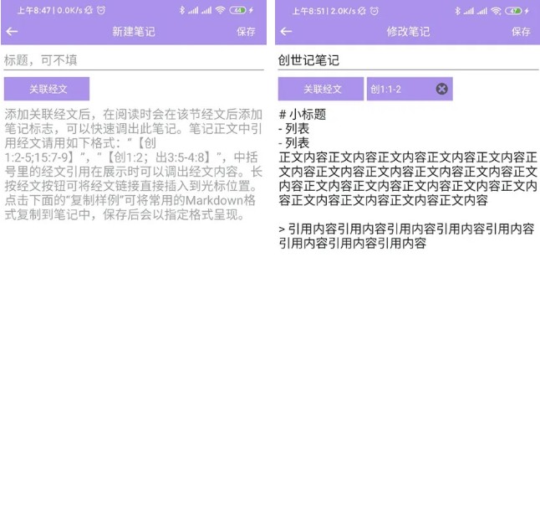
Task: Tap 关联经文 button under empty title field
Action: click(47, 89)
